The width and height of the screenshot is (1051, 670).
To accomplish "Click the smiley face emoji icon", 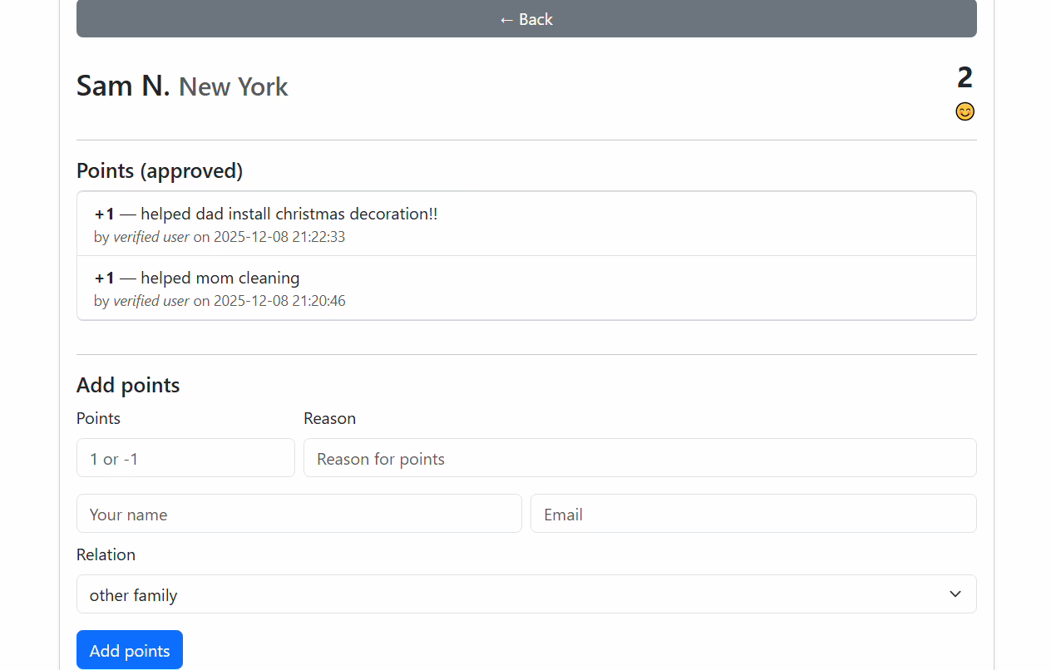I will [x=965, y=111].
